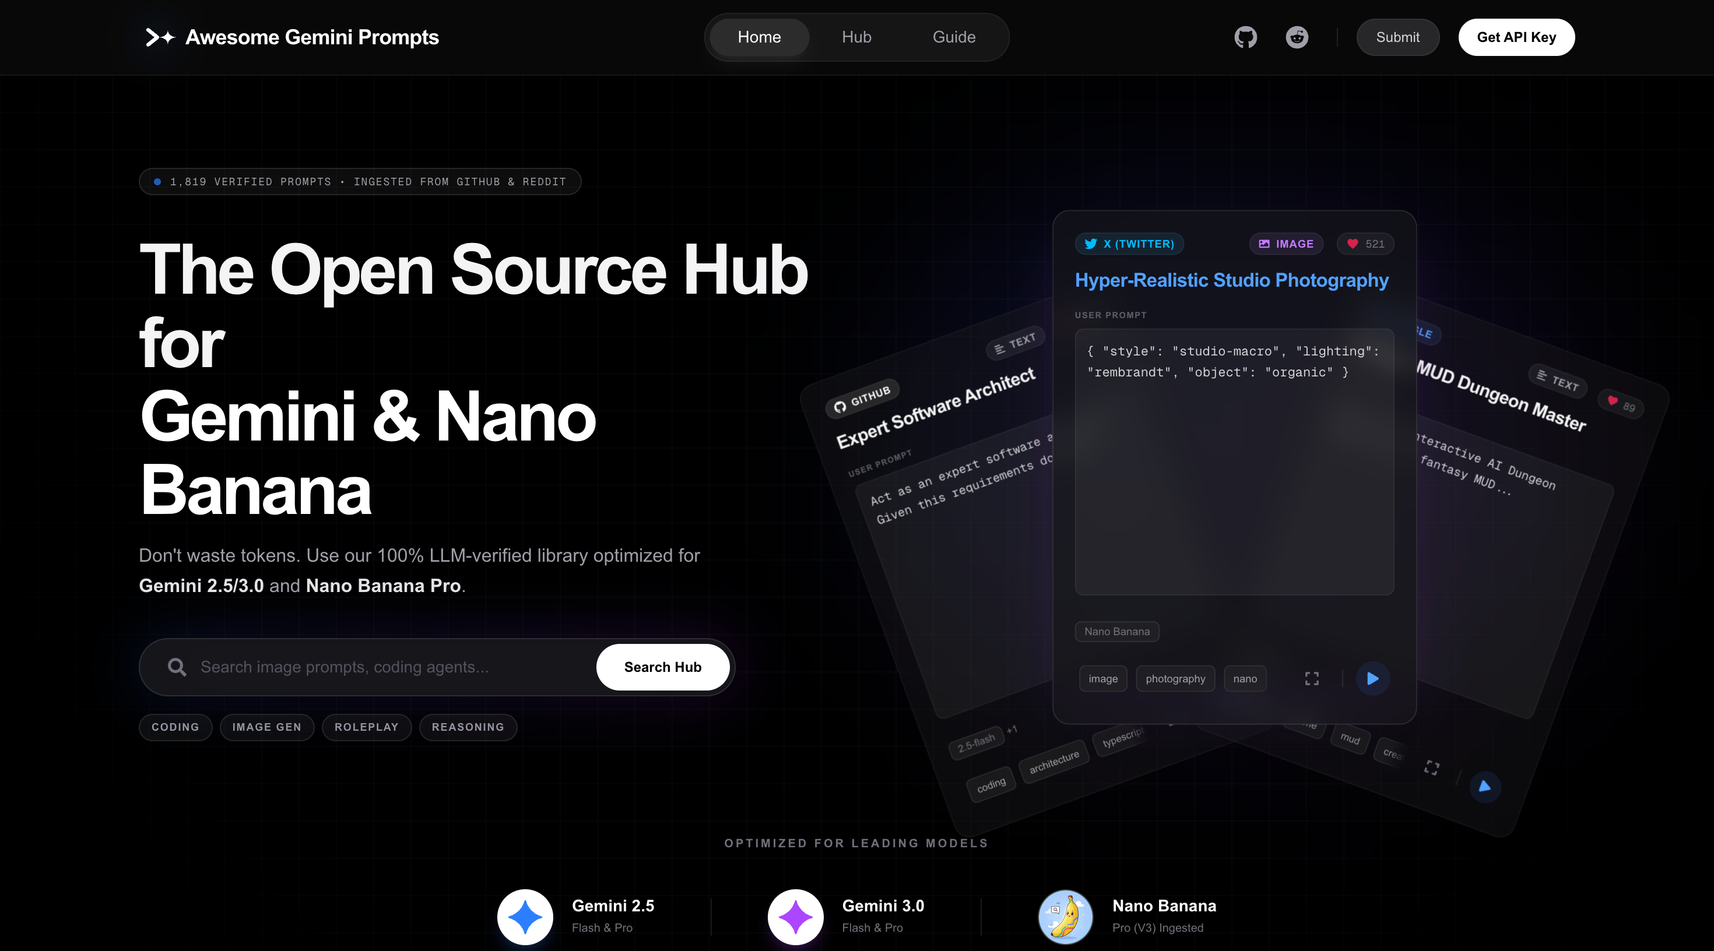The height and width of the screenshot is (951, 1714).
Task: Click the Nano Banana mascot icon
Action: click(x=1065, y=917)
